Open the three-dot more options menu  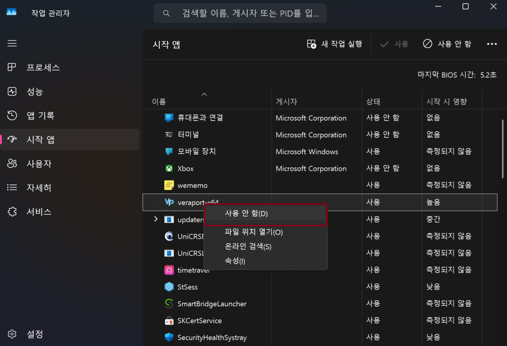click(x=492, y=44)
